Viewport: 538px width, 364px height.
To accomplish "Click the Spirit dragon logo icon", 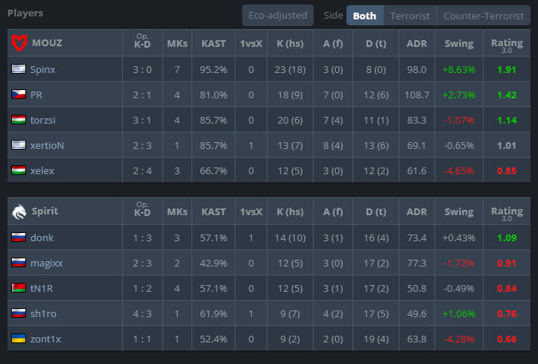I will coord(19,211).
